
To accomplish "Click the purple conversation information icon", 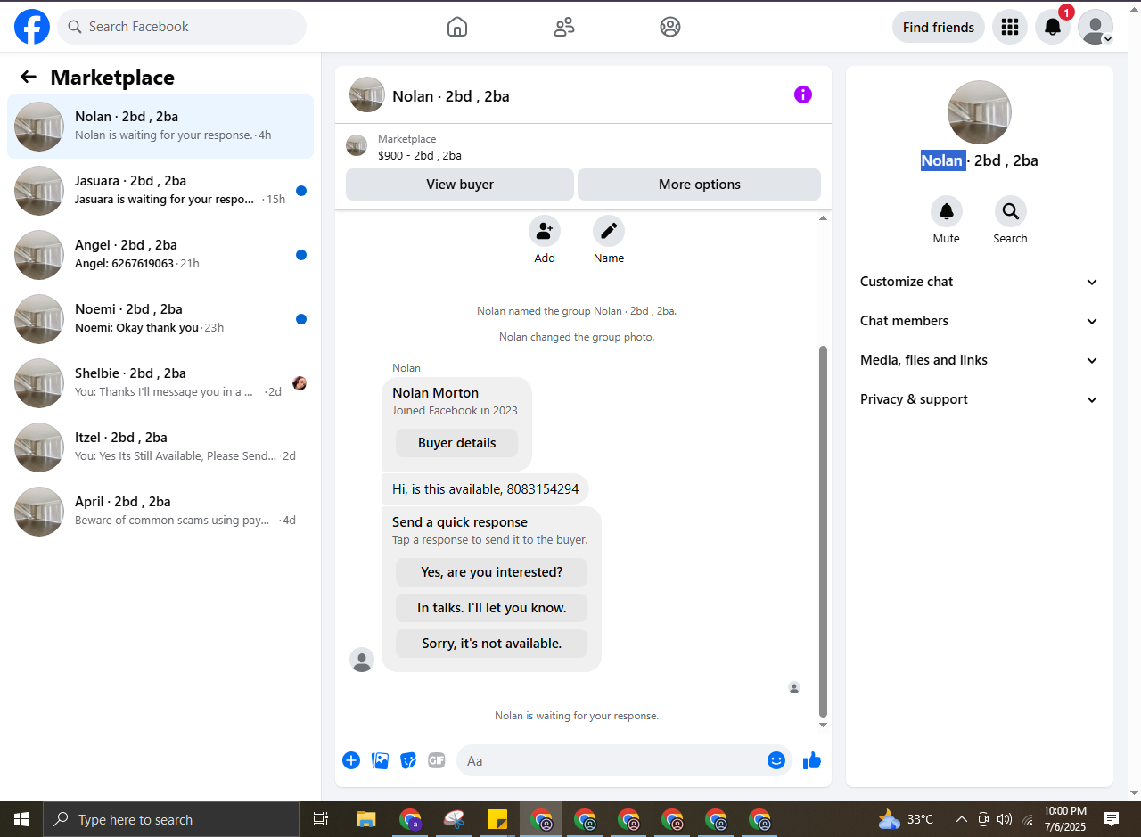I will [x=803, y=94].
